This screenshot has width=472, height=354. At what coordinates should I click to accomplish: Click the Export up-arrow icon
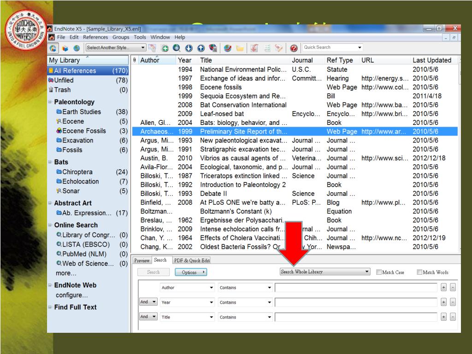coord(201,48)
